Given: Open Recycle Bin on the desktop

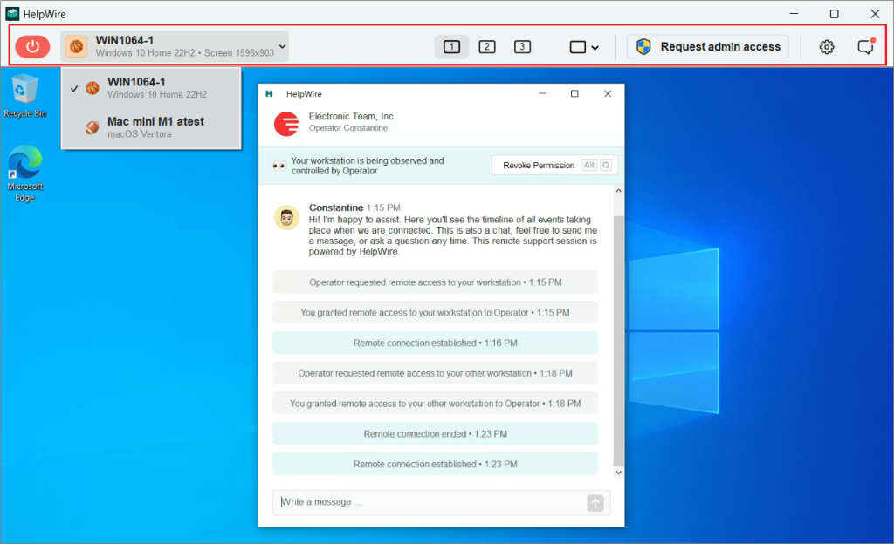Looking at the screenshot, I should (25, 96).
